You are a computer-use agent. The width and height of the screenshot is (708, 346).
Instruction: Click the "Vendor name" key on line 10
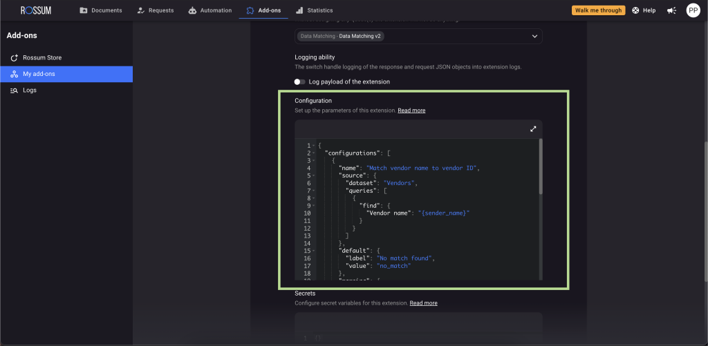(389, 213)
